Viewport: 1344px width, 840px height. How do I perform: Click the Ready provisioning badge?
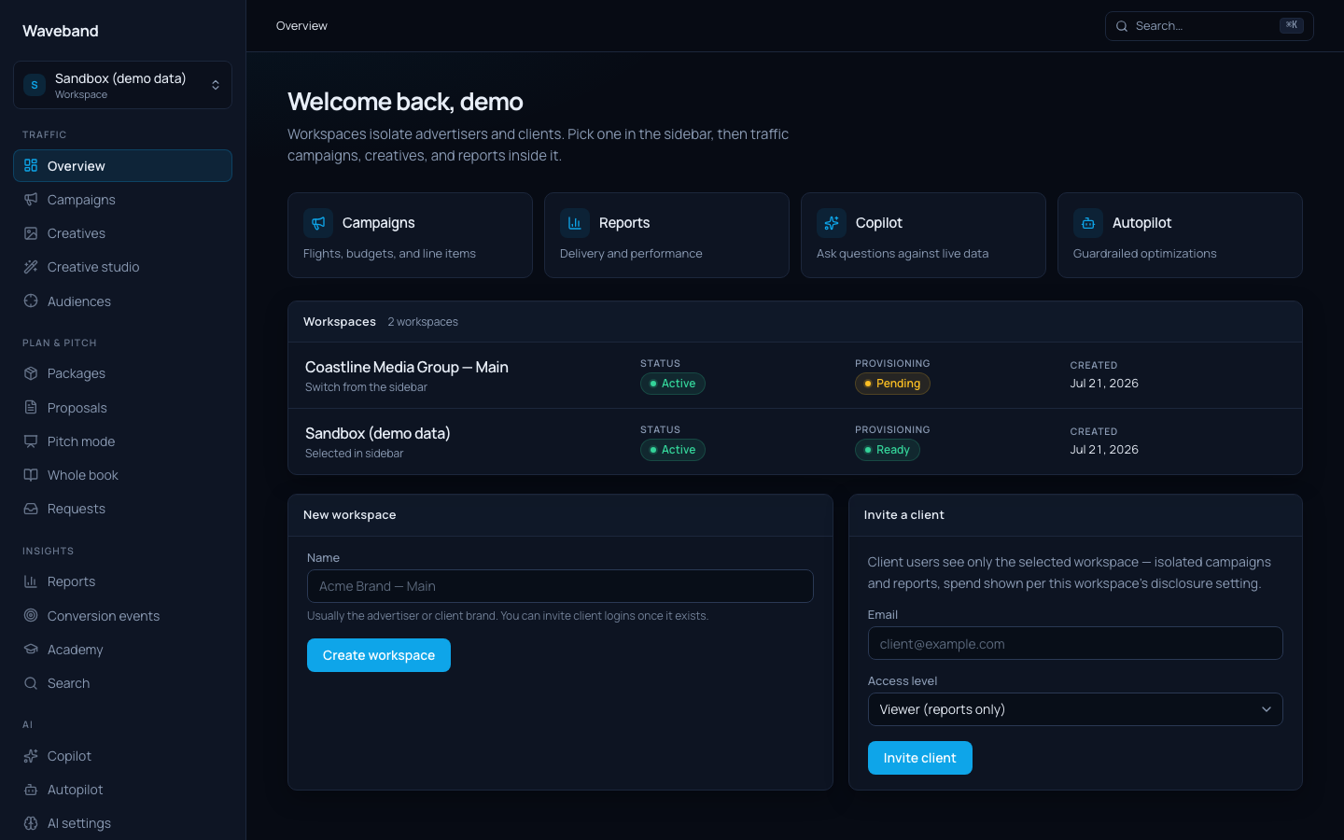pos(888,450)
